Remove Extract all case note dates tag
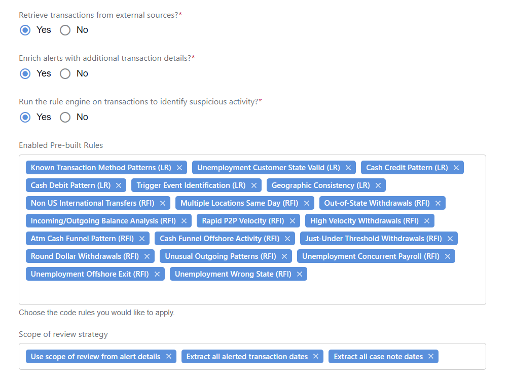 point(431,356)
